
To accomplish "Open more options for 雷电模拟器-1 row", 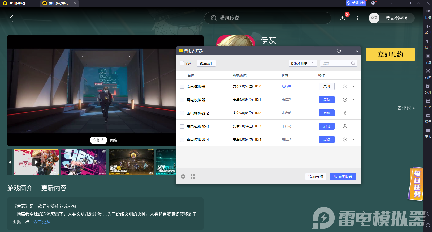I will 353,100.
